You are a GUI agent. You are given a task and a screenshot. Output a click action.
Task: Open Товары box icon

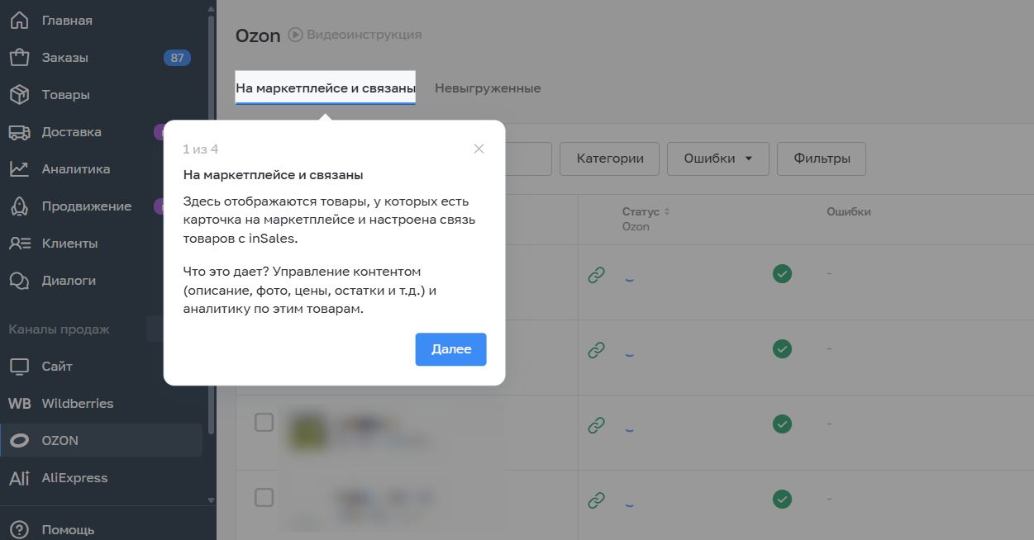19,94
